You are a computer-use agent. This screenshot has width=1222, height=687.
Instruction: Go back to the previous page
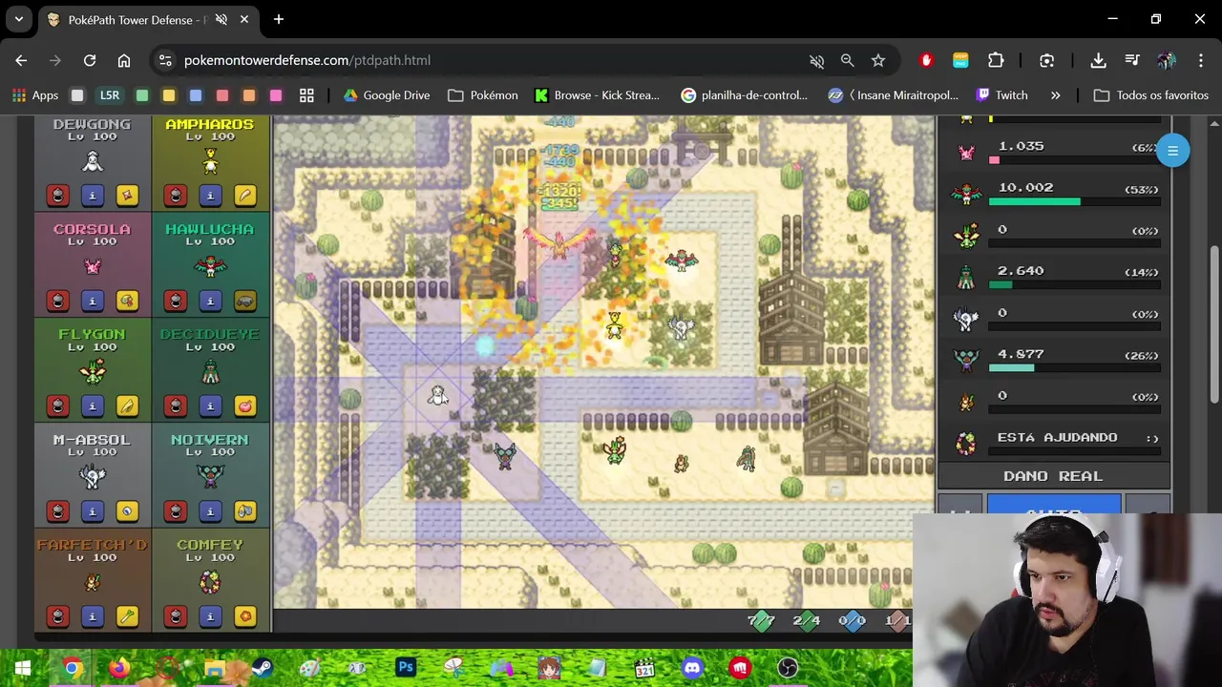tap(21, 60)
